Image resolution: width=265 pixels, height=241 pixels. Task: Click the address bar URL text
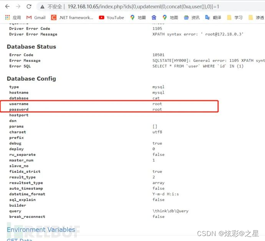point(143,7)
